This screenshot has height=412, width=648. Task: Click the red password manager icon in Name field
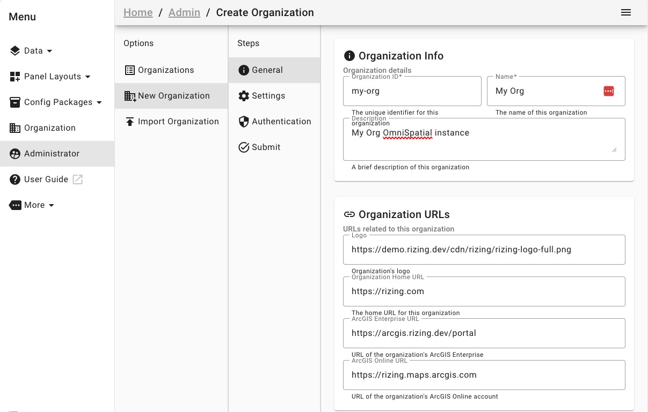[x=608, y=91]
